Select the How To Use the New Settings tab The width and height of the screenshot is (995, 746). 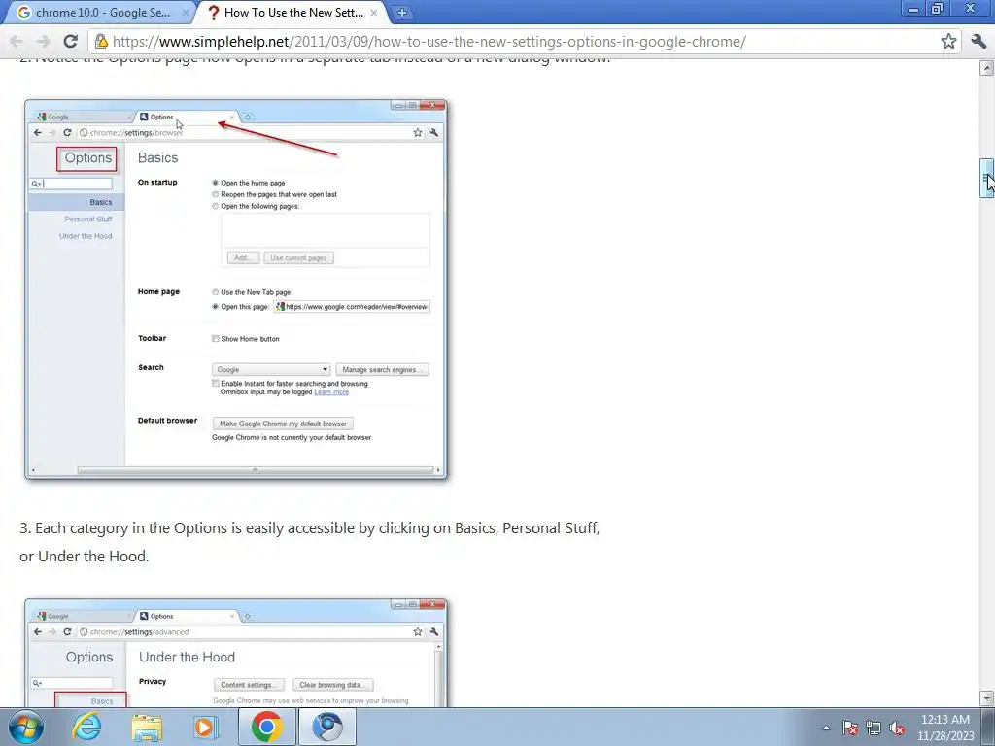point(292,12)
